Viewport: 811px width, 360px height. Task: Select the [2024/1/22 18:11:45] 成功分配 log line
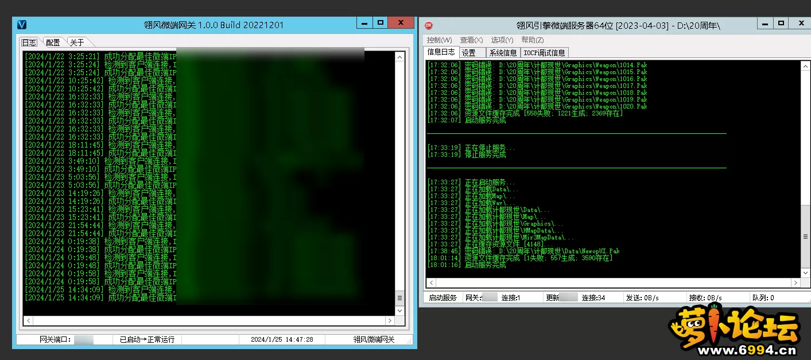100,153
